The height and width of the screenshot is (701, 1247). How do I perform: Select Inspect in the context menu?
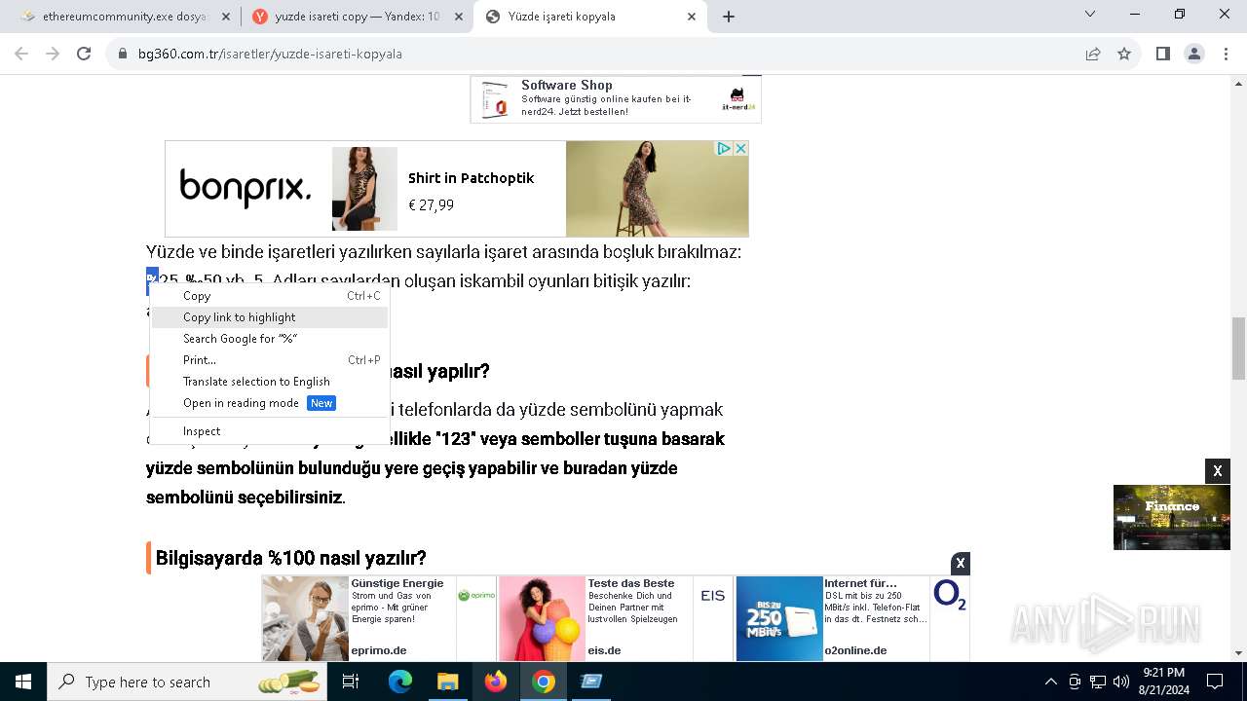coord(270,431)
